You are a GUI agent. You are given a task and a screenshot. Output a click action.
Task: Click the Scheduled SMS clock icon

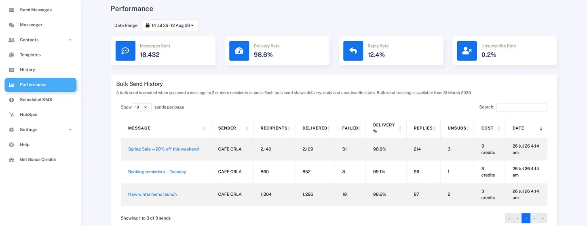pyautogui.click(x=11, y=100)
